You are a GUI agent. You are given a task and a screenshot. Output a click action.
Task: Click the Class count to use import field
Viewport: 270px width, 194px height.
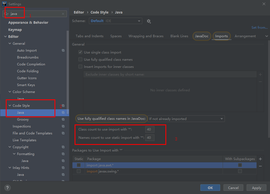[x=150, y=129]
